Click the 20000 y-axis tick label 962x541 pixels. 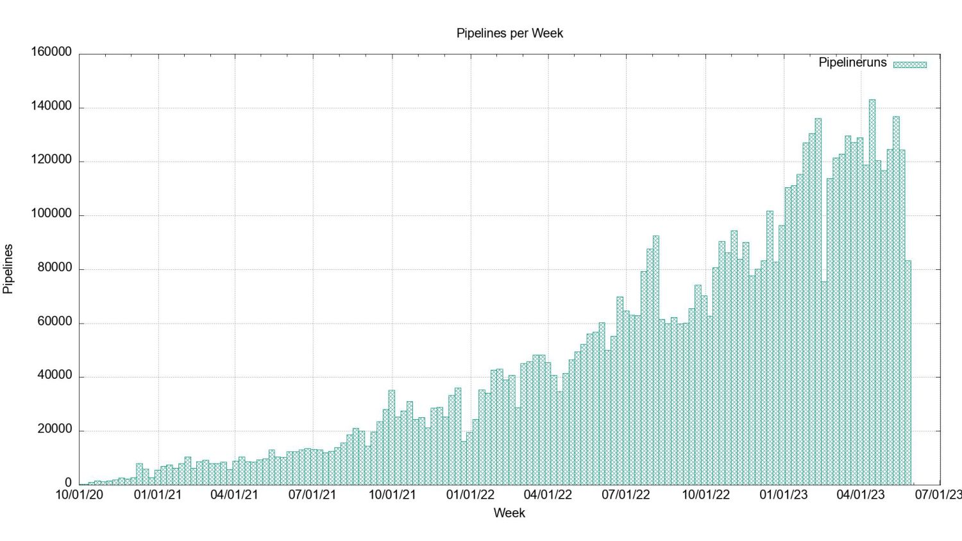(55, 429)
